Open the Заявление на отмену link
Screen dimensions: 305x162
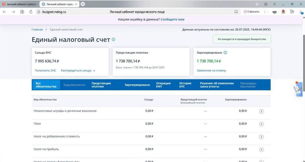(211, 71)
